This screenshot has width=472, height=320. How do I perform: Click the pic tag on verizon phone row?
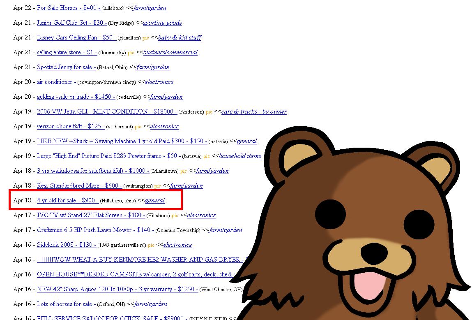click(138, 127)
